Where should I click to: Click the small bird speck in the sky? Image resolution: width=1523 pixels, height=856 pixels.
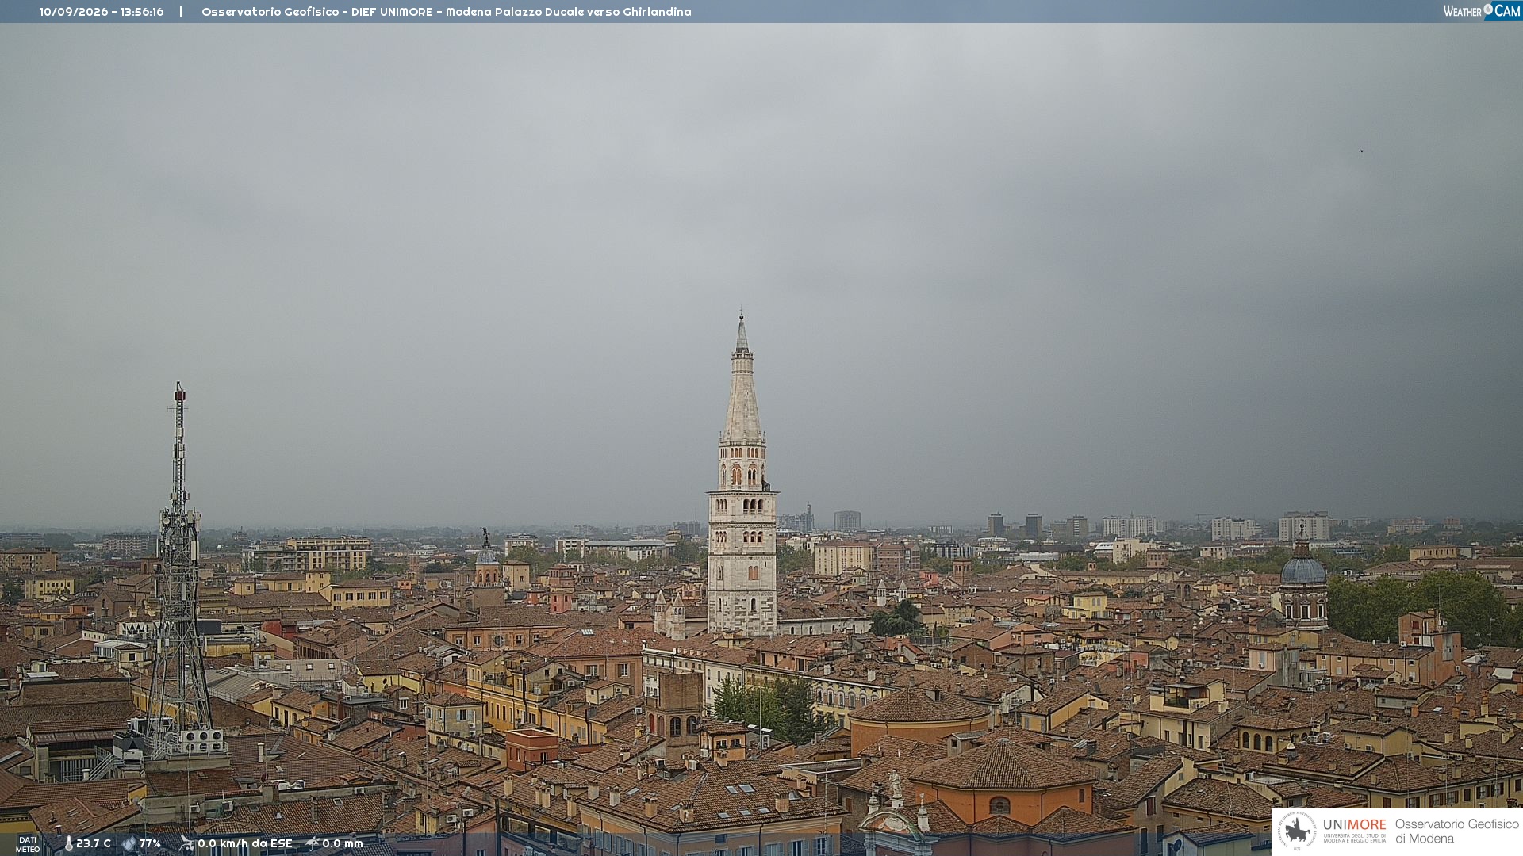1362,151
